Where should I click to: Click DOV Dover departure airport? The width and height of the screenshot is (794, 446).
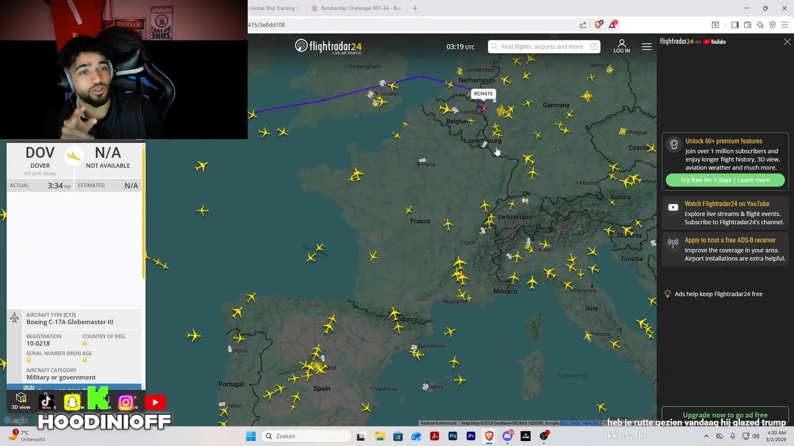coord(40,157)
